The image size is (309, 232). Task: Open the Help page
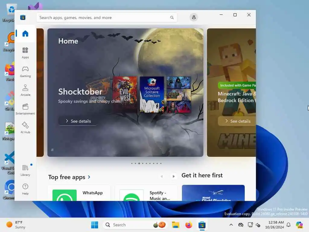[x=25, y=189]
